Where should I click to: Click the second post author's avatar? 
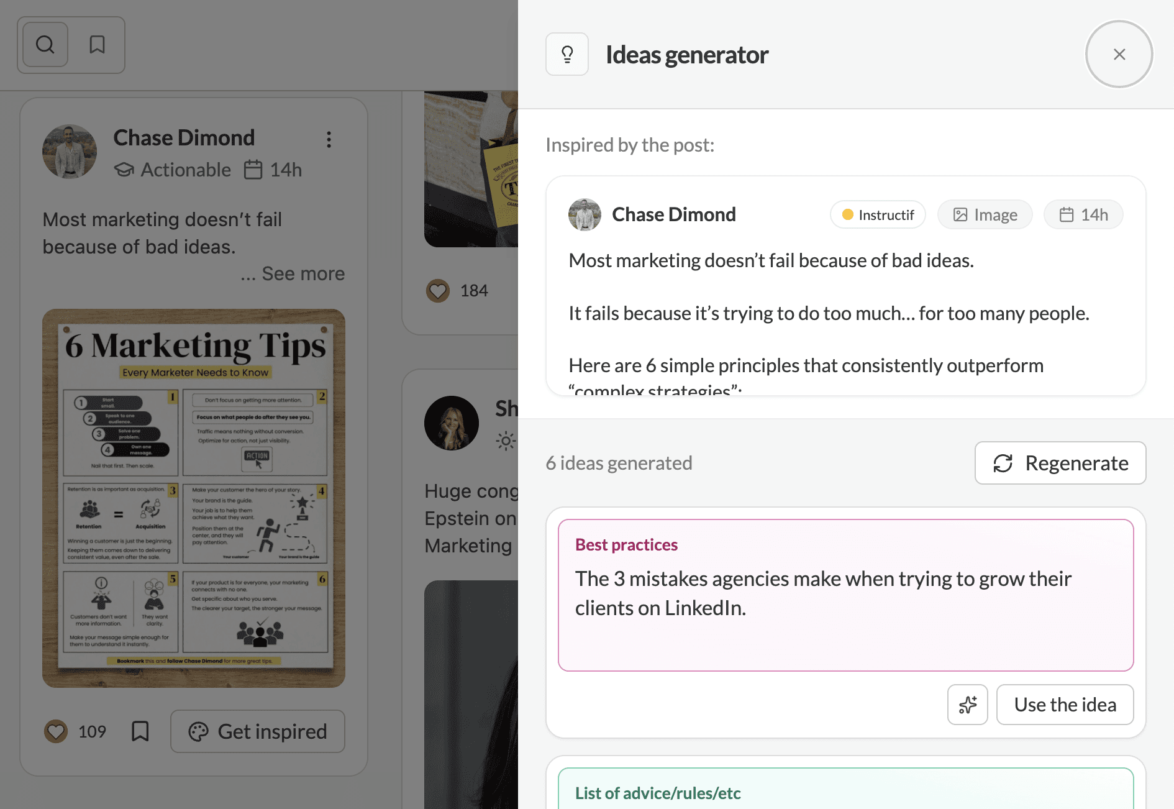452,423
